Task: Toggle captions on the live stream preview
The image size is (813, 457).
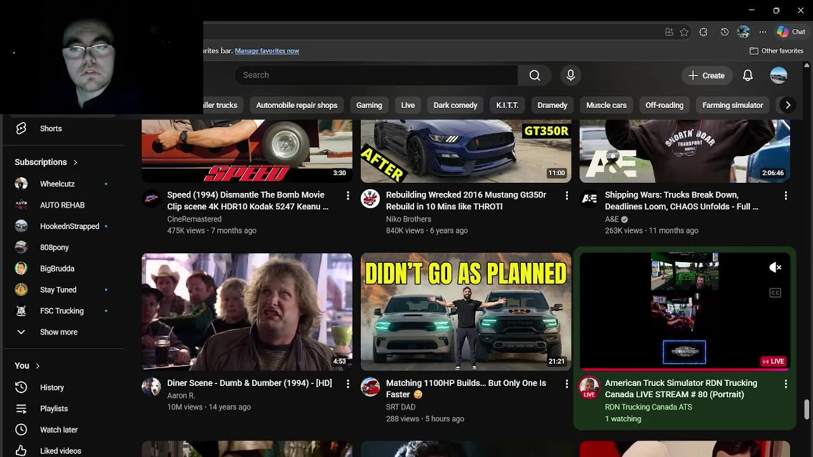Action: (x=775, y=293)
